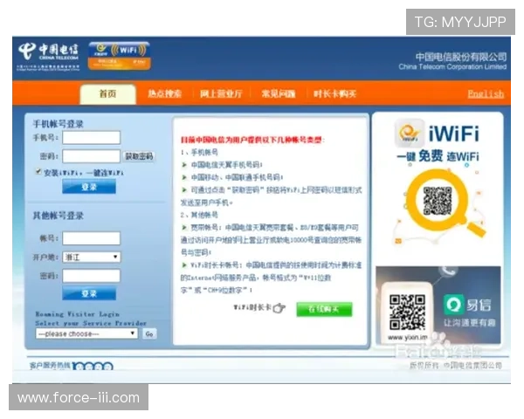Open the 常见问题 menu item

click(x=279, y=93)
